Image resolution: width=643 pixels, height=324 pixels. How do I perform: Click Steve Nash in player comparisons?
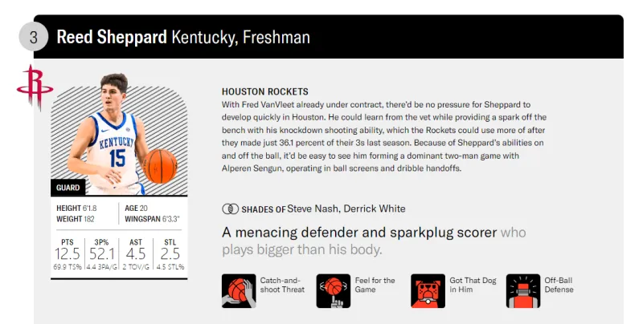[313, 209]
